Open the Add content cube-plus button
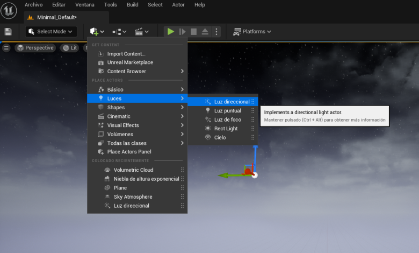The width and height of the screenshot is (419, 253). point(97,32)
